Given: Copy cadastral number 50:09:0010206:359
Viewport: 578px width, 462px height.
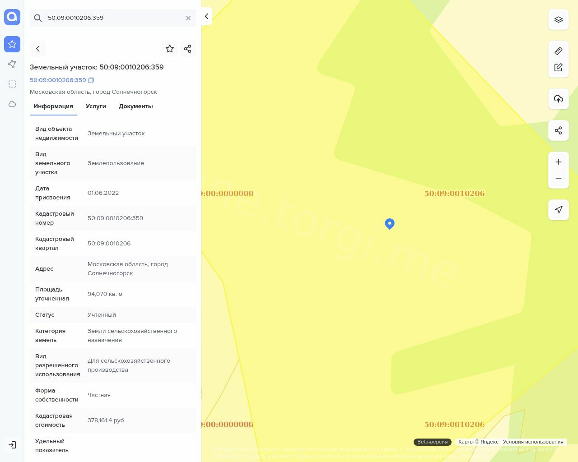Looking at the screenshot, I should pos(91,80).
